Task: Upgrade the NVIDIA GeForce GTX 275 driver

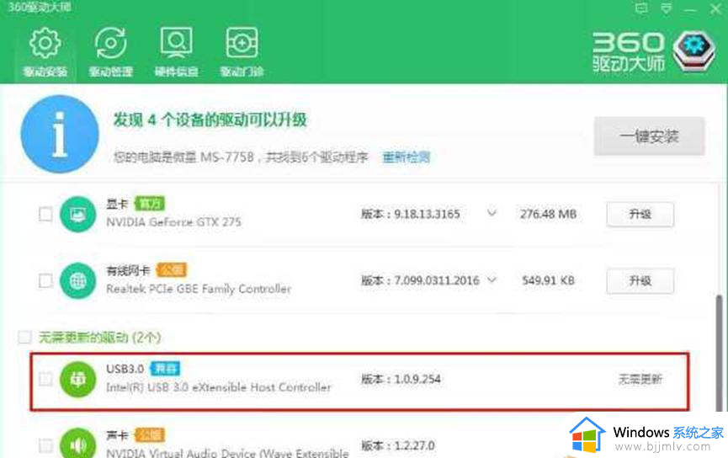Action: point(640,214)
